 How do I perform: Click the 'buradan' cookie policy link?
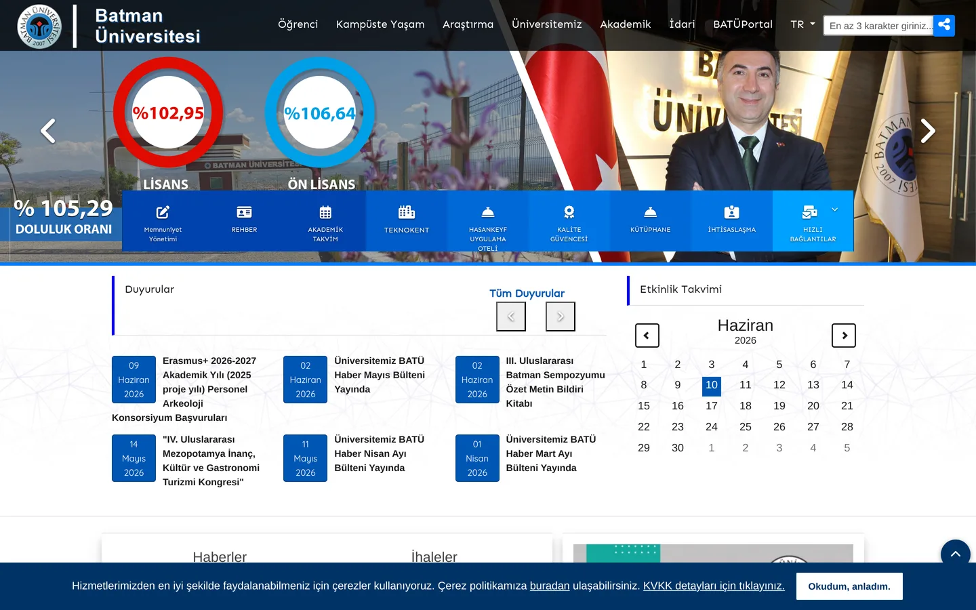point(550,586)
